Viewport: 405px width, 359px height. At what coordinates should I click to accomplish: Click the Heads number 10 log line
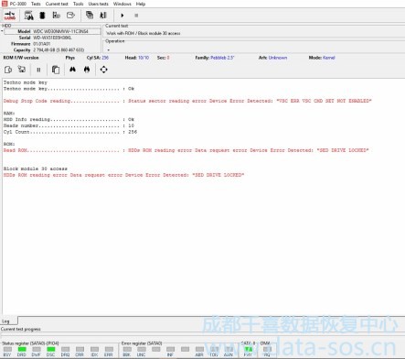pyautogui.click(x=69, y=125)
